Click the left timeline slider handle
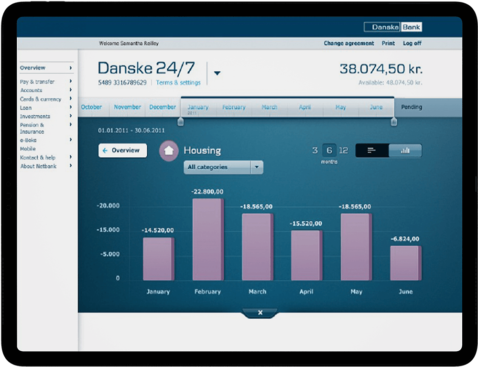 pyautogui.click(x=180, y=122)
